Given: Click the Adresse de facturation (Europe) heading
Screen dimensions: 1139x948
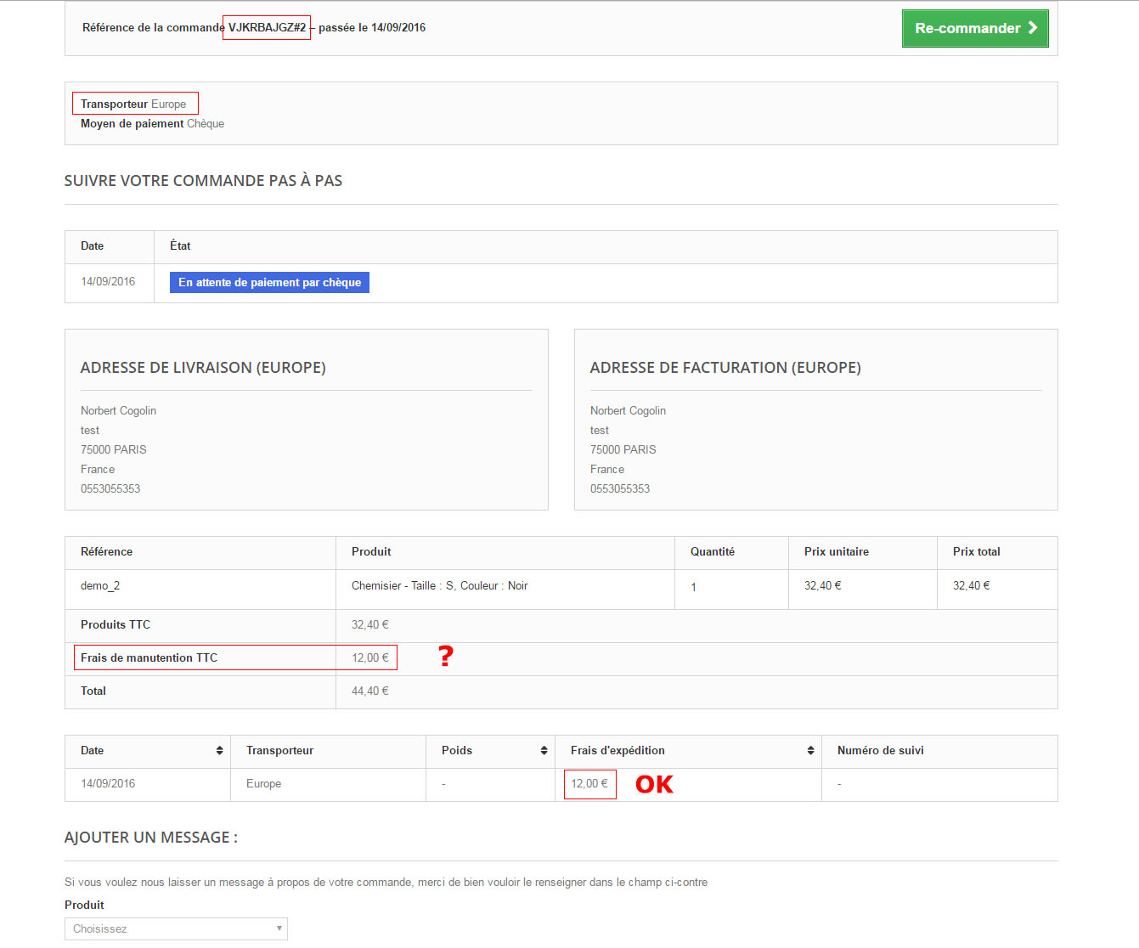Looking at the screenshot, I should coord(725,368).
